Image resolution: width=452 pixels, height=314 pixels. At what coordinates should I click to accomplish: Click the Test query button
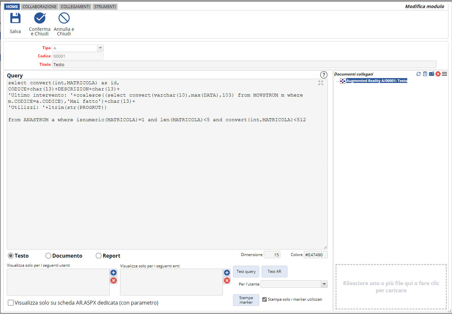click(x=246, y=272)
